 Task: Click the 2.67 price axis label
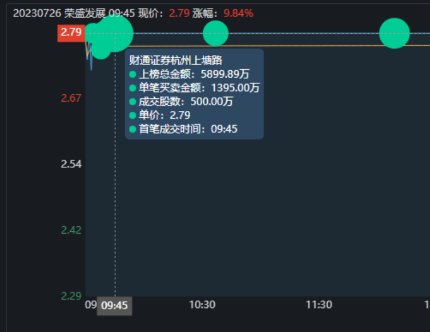71,98
